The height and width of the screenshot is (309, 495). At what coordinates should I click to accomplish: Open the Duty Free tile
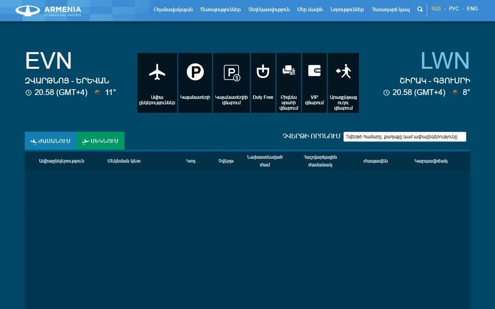pyautogui.click(x=263, y=83)
